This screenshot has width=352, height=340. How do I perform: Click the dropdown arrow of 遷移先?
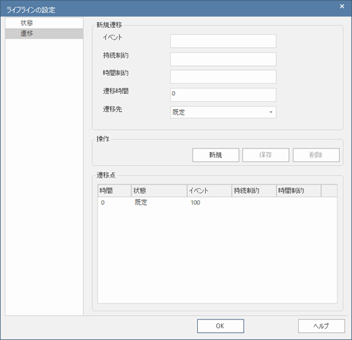[271, 112]
